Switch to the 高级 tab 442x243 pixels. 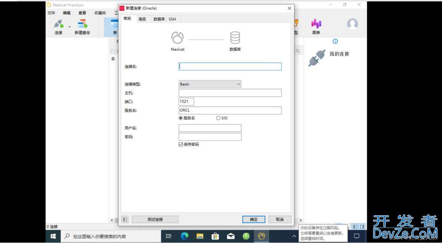click(142, 19)
